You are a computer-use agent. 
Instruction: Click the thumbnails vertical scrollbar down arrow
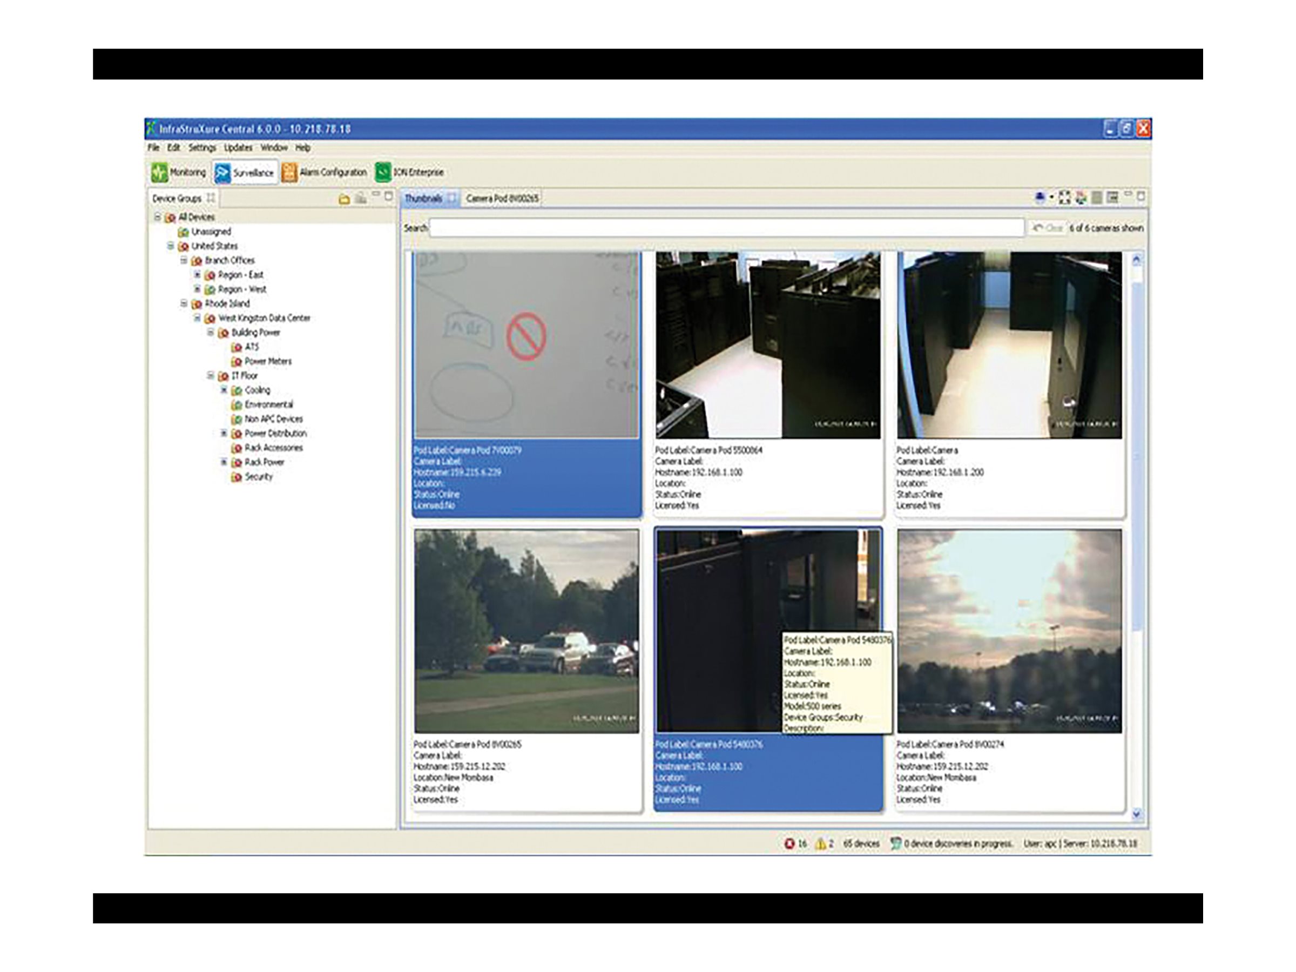coord(1137,813)
